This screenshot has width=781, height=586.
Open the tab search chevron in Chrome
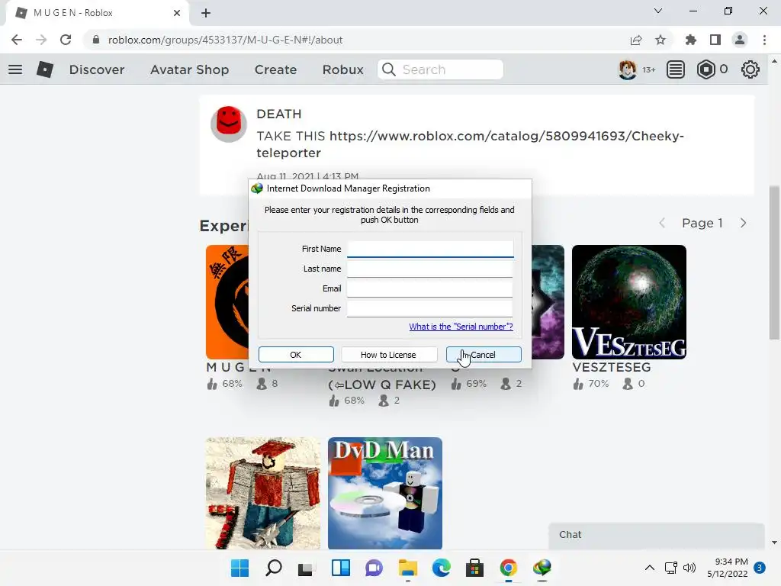(x=658, y=11)
